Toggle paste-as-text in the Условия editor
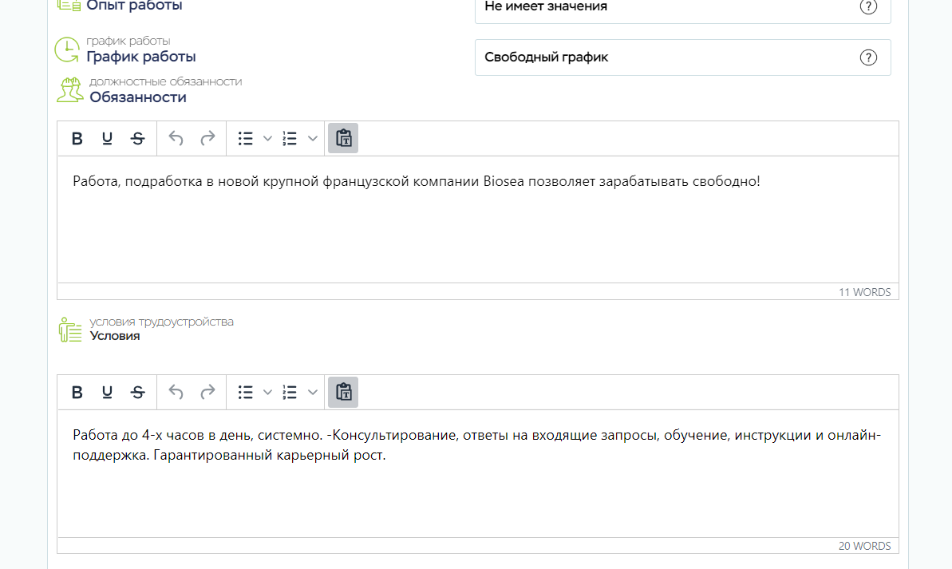The image size is (952, 569). (x=343, y=393)
